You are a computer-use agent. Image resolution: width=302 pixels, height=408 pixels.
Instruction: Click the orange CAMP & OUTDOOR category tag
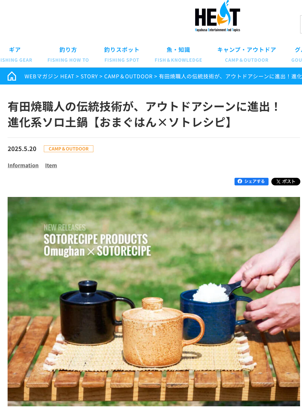click(69, 149)
